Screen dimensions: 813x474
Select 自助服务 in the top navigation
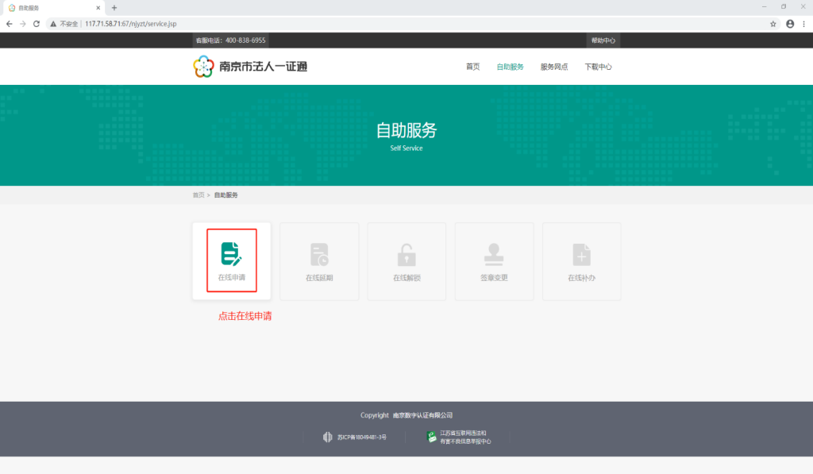coord(510,67)
